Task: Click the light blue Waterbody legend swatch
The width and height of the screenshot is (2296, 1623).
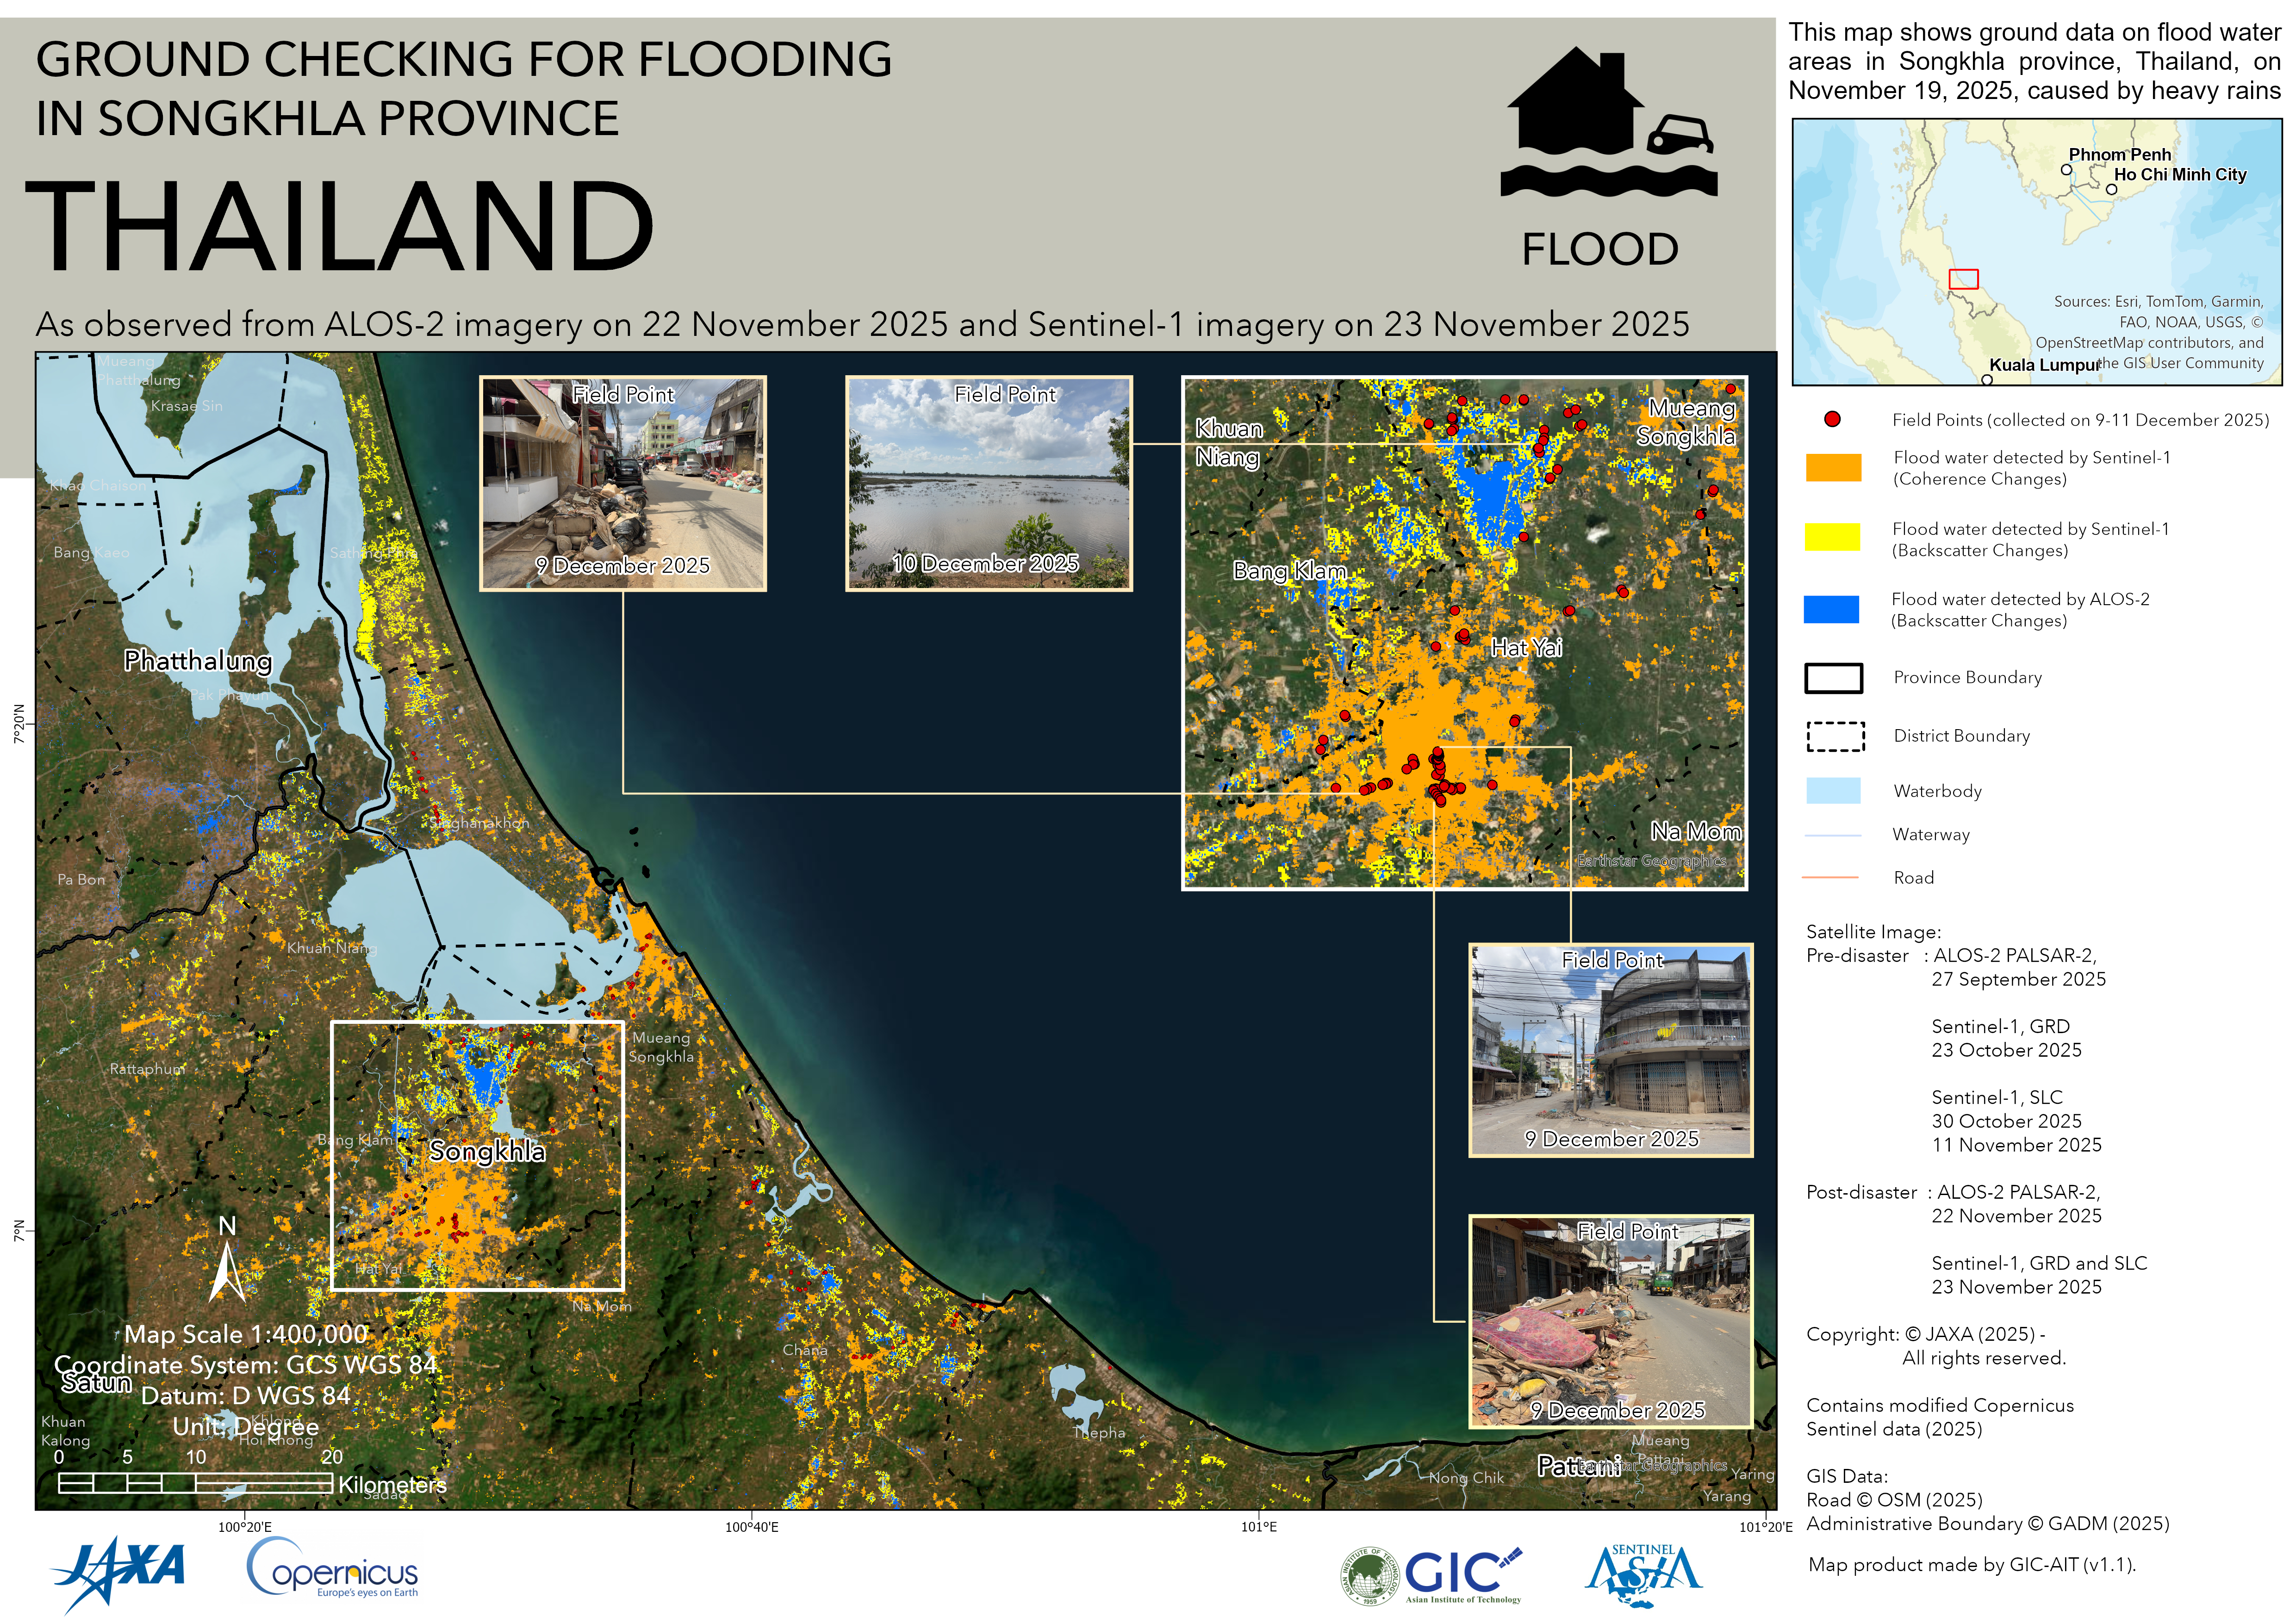Action: click(x=1833, y=791)
